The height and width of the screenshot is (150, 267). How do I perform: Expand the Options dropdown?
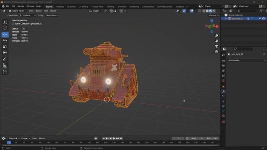click(214, 15)
